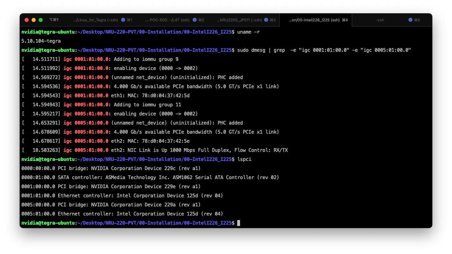Click the 'lspci' command at the prompt
This screenshot has height=254, width=452.
[244, 159]
